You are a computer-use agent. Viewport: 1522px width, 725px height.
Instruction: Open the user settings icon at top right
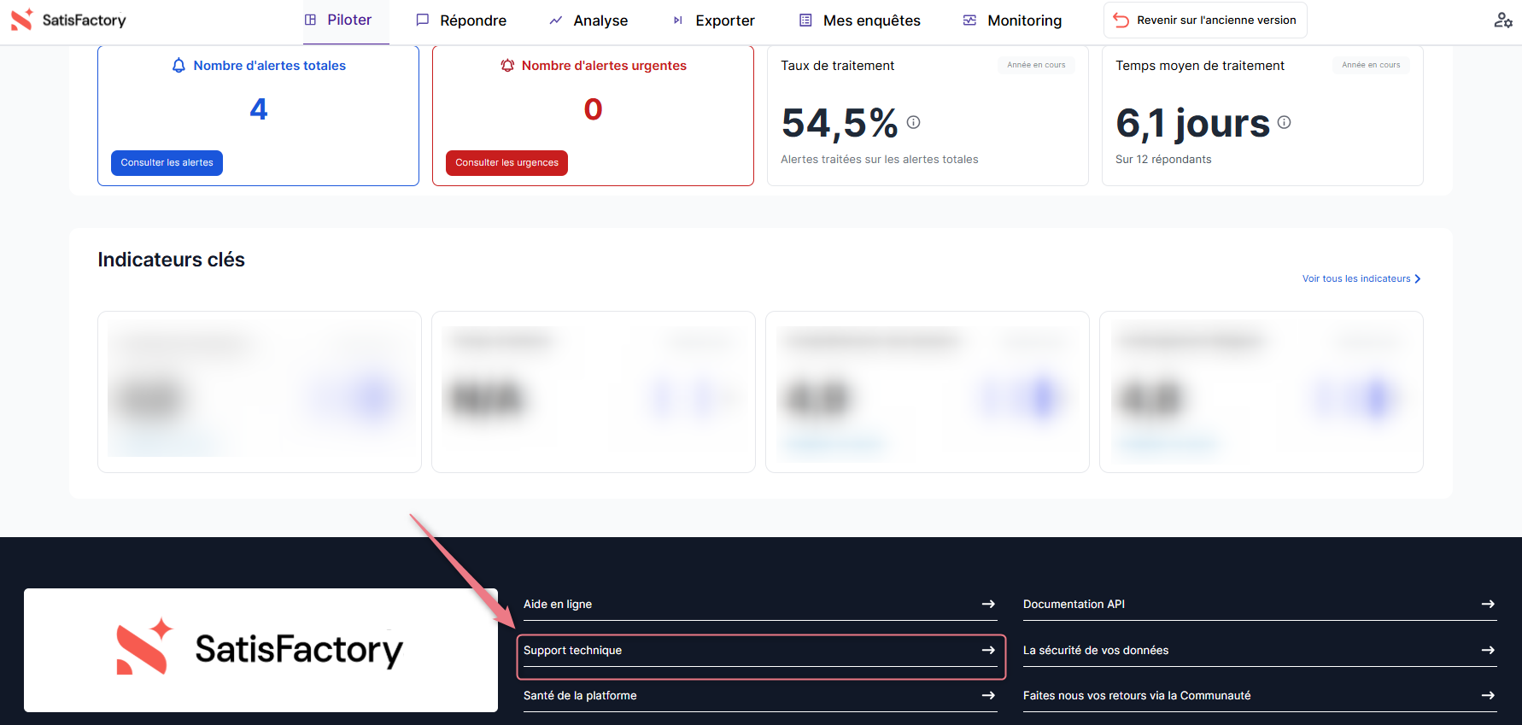pos(1502,20)
